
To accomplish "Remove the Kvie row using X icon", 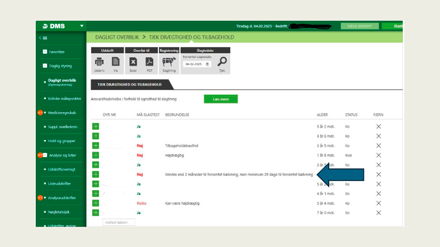I will tap(378, 155).
